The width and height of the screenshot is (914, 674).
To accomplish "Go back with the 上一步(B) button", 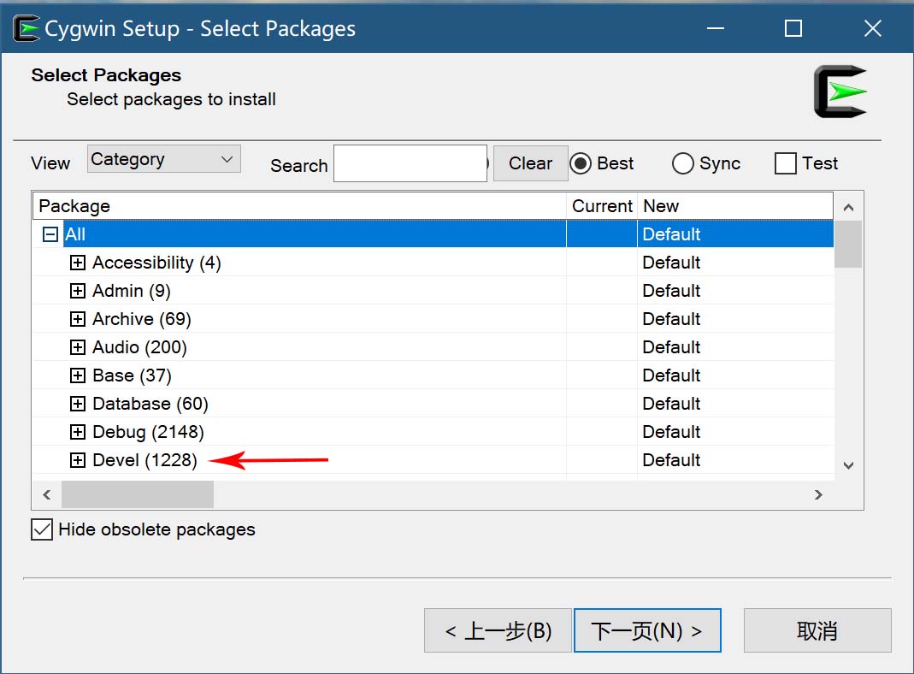I will (498, 630).
